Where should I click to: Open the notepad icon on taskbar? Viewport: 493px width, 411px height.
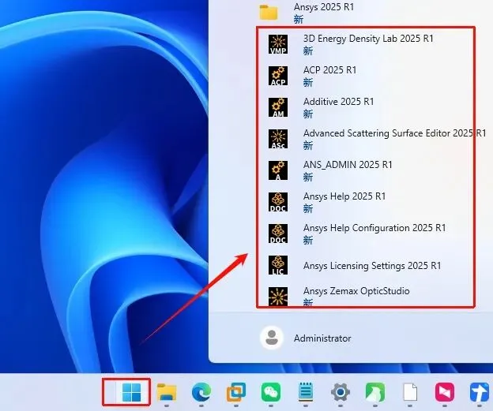point(306,392)
